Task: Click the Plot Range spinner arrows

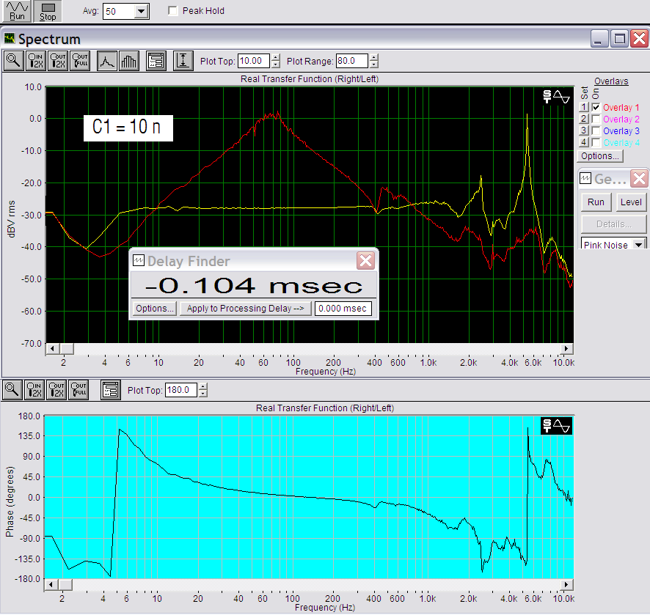Action: click(x=374, y=61)
